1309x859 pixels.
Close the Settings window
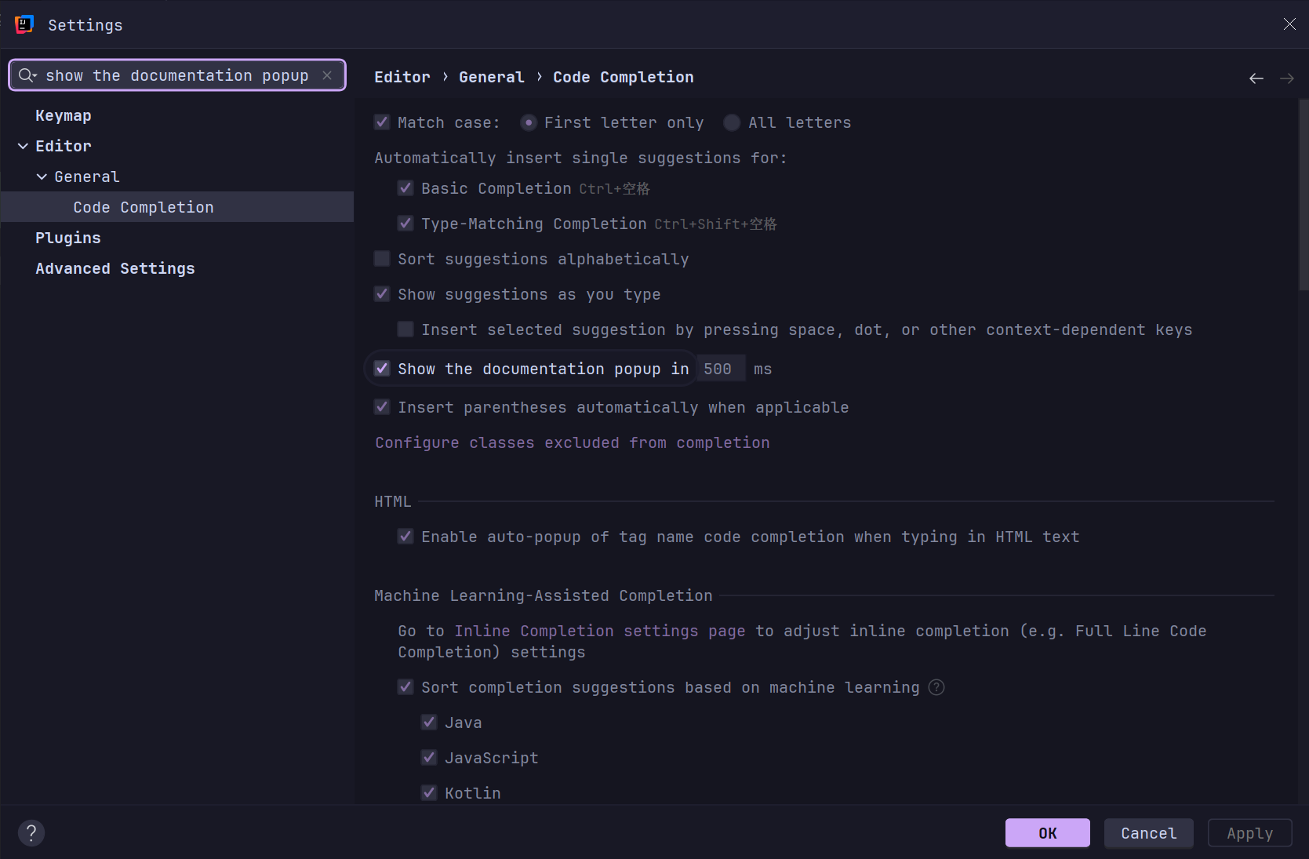pos(1289,24)
